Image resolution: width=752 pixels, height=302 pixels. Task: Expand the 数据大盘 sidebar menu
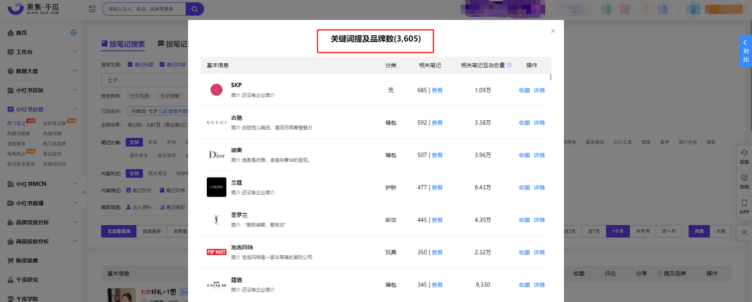point(75,71)
